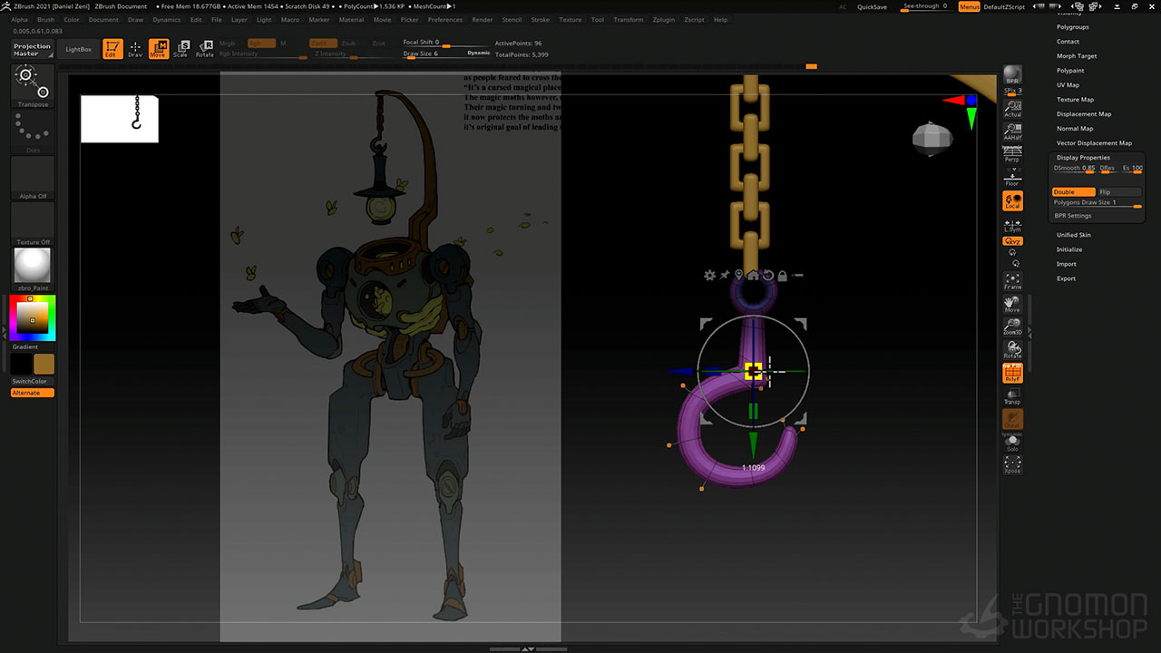The image size is (1161, 653).
Task: Click the QuickSave button
Action: (872, 6)
